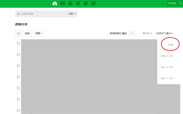Viewport: 183px width, 114px height.
Task: Open the clipboard survey icon
Action: pyautogui.click(x=93, y=3)
